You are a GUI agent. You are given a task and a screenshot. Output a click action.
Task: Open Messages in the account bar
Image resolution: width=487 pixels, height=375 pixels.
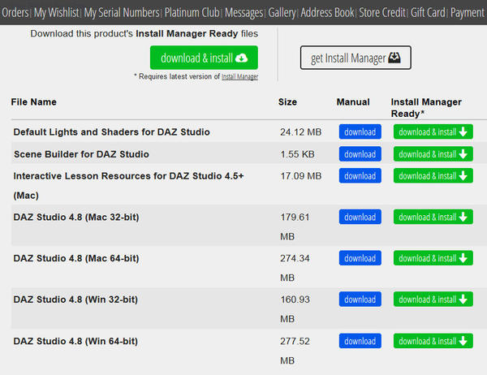coord(243,13)
